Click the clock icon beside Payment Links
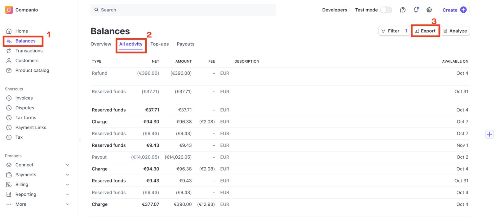This screenshot has width=496, height=218. tap(9, 128)
